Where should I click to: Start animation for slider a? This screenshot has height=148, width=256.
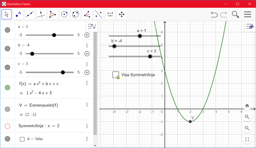[x=87, y=35]
